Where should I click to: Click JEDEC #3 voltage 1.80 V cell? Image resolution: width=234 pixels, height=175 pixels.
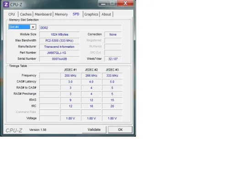112,118
